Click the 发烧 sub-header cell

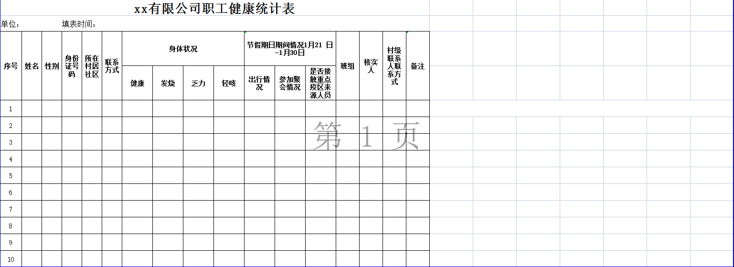168,83
